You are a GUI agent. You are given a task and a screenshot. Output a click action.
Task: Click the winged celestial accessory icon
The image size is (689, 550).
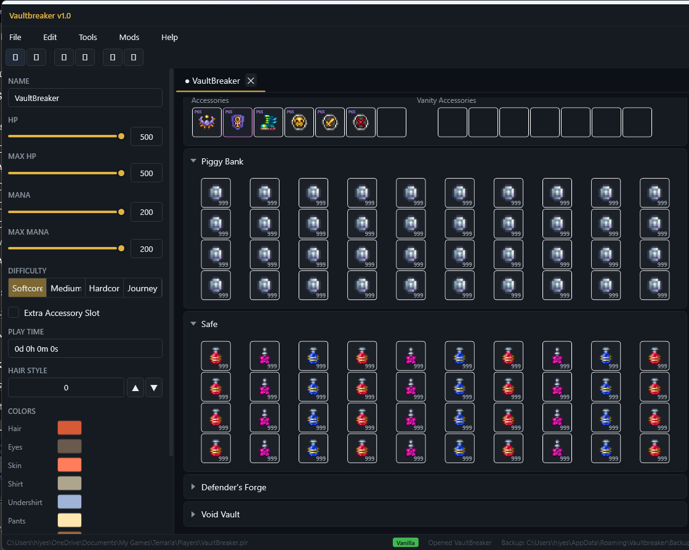pos(207,122)
